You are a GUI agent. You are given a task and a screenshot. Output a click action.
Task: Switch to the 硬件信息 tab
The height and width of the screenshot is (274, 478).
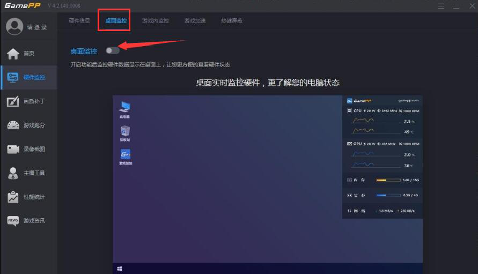79,21
